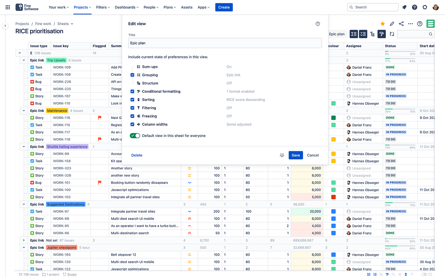This screenshot has width=445, height=278.
Task: Toggle Sum-ups using the sigma toolbar icon
Action: coord(354,34)
